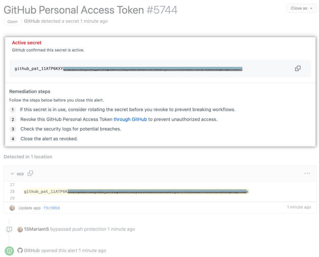Click the committer avatar next to Update app
Image resolution: width=319 pixels, height=257 pixels.
tap(12, 207)
